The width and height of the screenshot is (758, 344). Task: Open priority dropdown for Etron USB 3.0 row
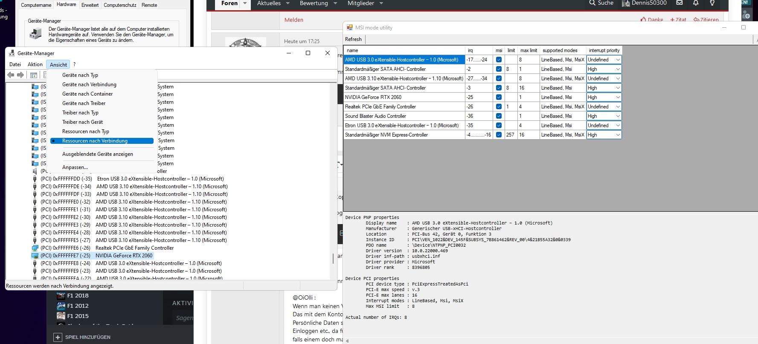click(x=604, y=125)
